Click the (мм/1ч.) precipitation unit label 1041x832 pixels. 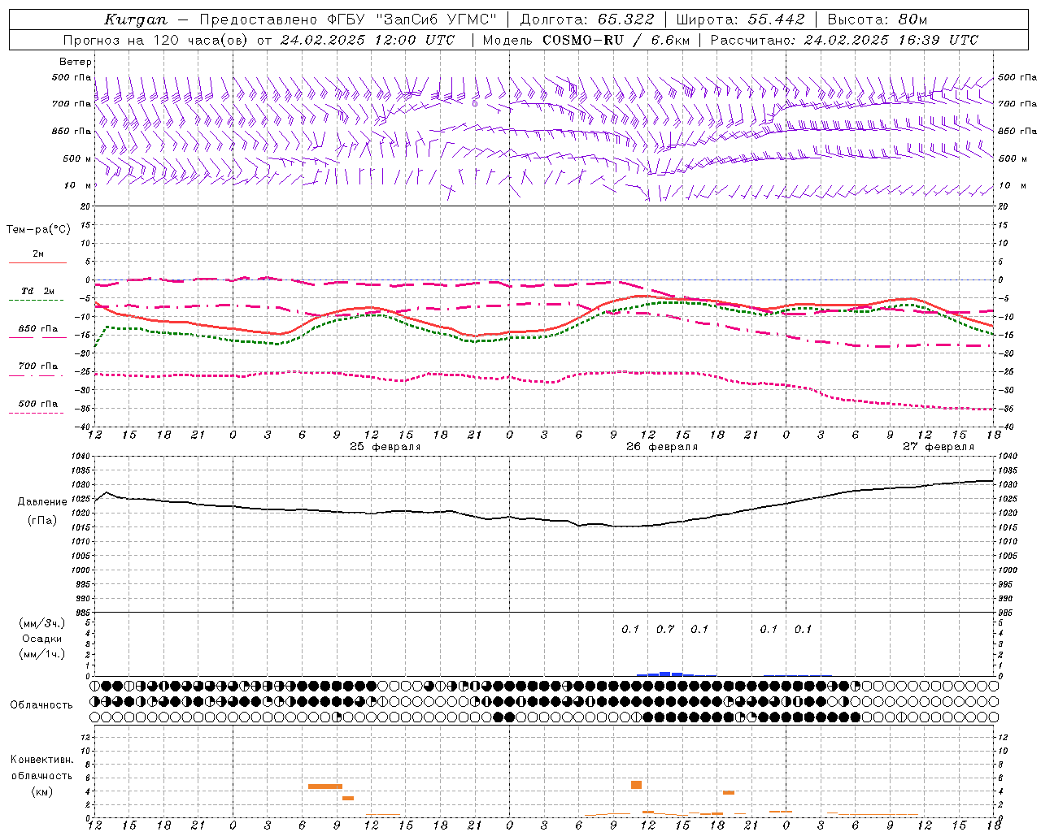tap(42, 654)
